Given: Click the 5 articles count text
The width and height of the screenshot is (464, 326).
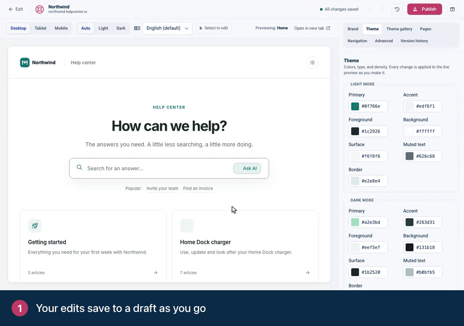Looking at the screenshot, I should coord(36,273).
